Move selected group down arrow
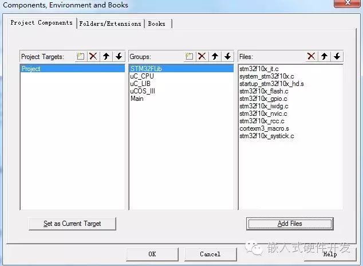363x266 pixels. [x=228, y=56]
